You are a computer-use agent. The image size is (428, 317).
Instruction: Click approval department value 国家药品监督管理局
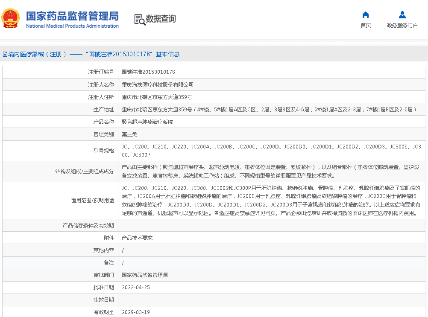coord(145,275)
